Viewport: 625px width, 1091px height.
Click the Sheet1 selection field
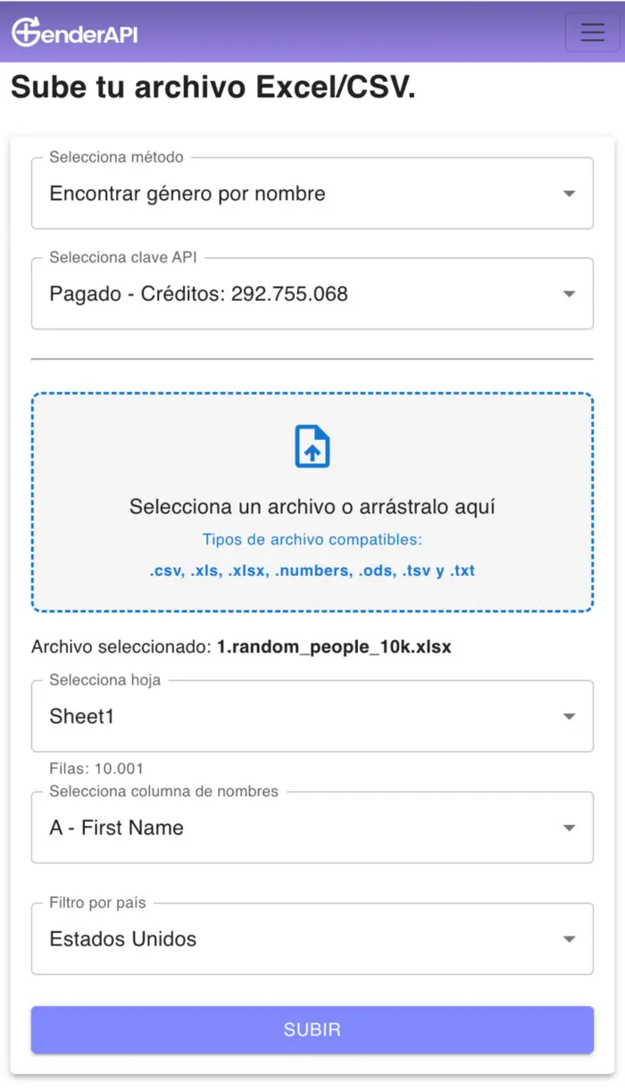coord(82,716)
